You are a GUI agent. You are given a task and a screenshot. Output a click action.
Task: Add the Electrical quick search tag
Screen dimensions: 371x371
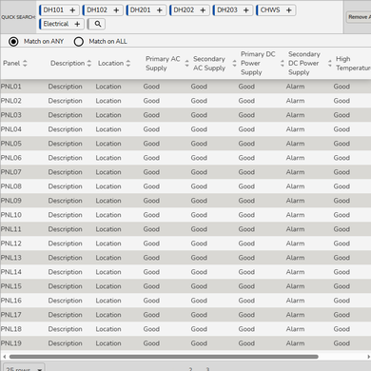[77, 24]
